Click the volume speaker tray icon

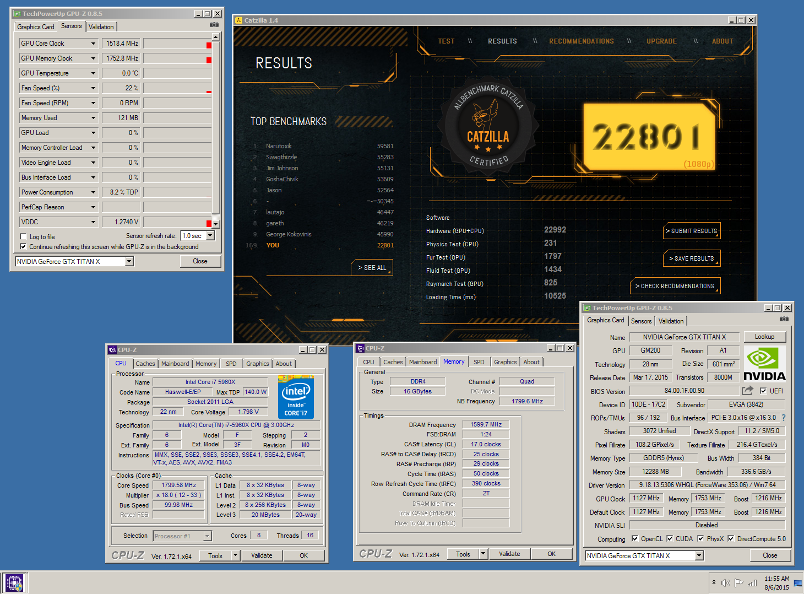(726, 583)
